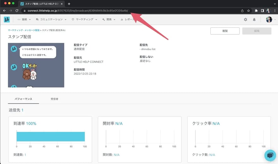Expand the 開発 dropdown menu
Image resolution: width=278 pixels, height=164 pixels.
pyautogui.click(x=109, y=20)
